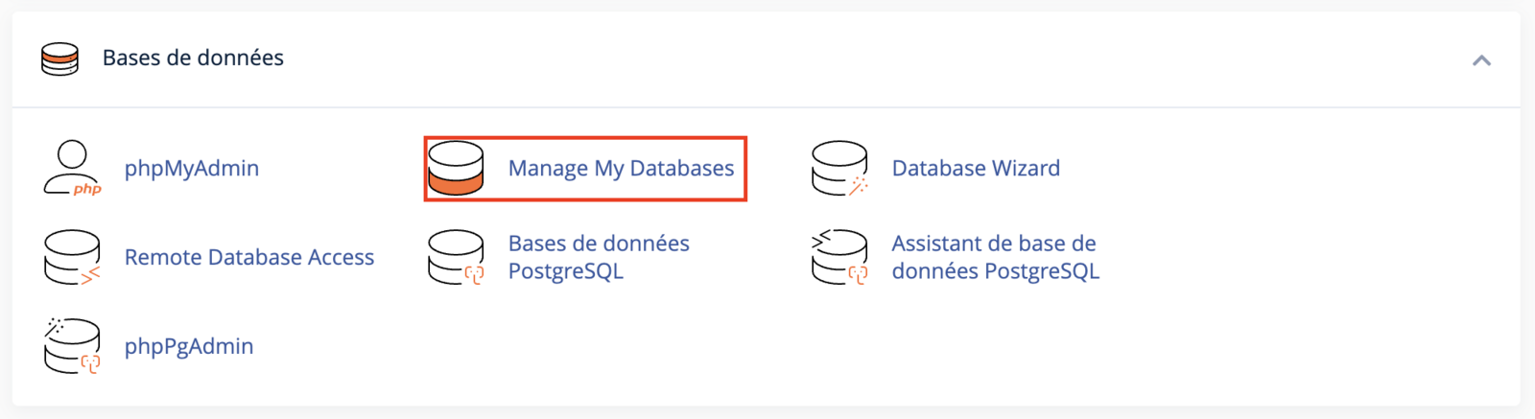Click the orange php label under the user icon
This screenshot has width=1535, height=419.
[x=87, y=189]
